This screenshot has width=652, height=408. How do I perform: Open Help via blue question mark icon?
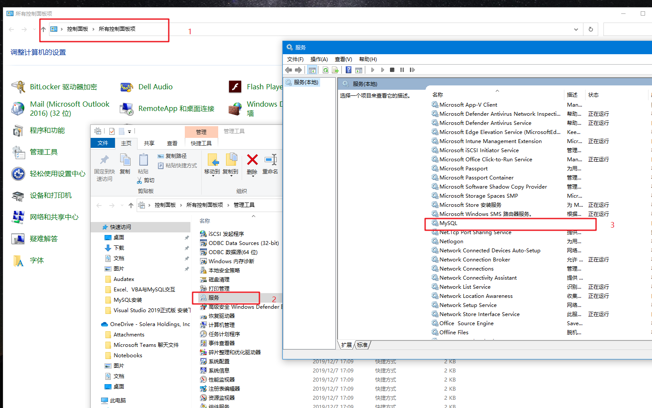[349, 70]
